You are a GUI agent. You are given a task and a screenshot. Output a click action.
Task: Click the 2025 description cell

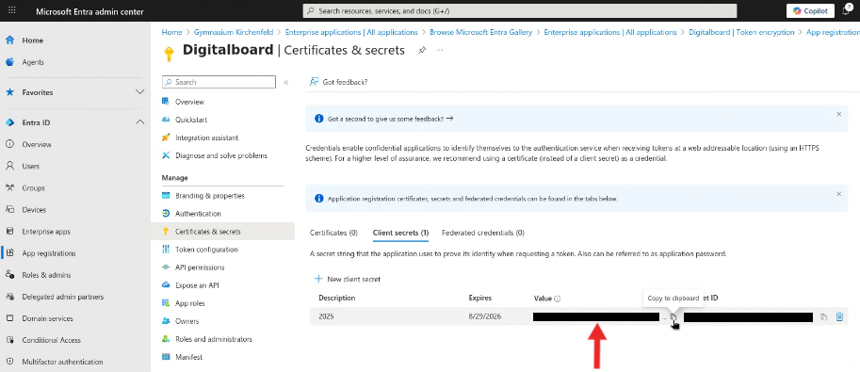click(x=326, y=316)
